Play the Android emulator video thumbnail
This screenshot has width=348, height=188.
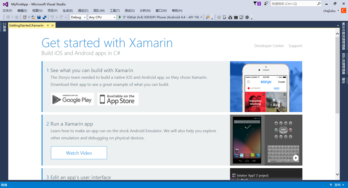click(266, 140)
